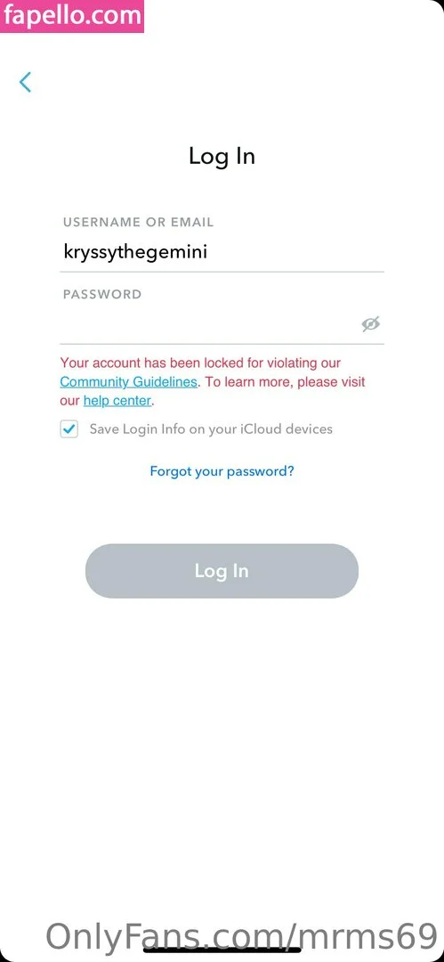Toggle password visibility eye icon
Screen dimensions: 444x962
(370, 324)
